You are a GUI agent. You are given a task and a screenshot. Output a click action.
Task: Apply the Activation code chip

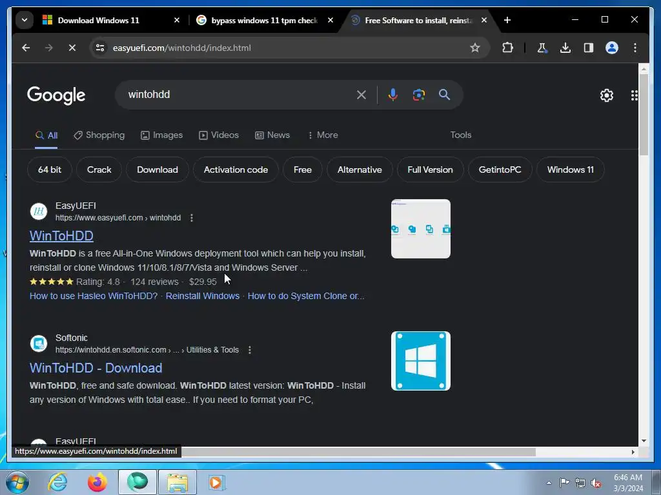[236, 170]
